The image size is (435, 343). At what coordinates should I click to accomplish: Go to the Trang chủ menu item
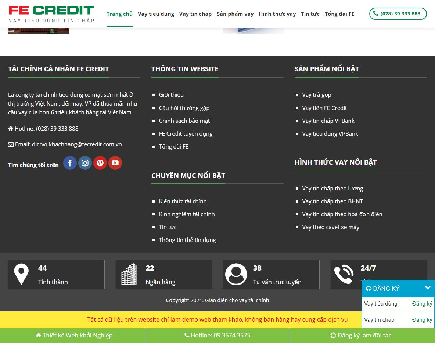click(119, 14)
